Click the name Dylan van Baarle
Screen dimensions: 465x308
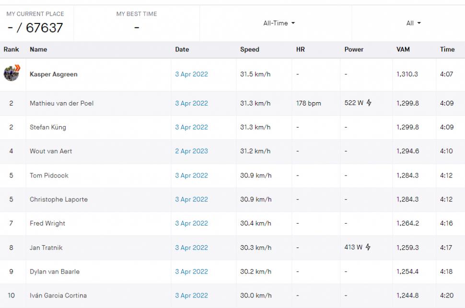[55, 272]
